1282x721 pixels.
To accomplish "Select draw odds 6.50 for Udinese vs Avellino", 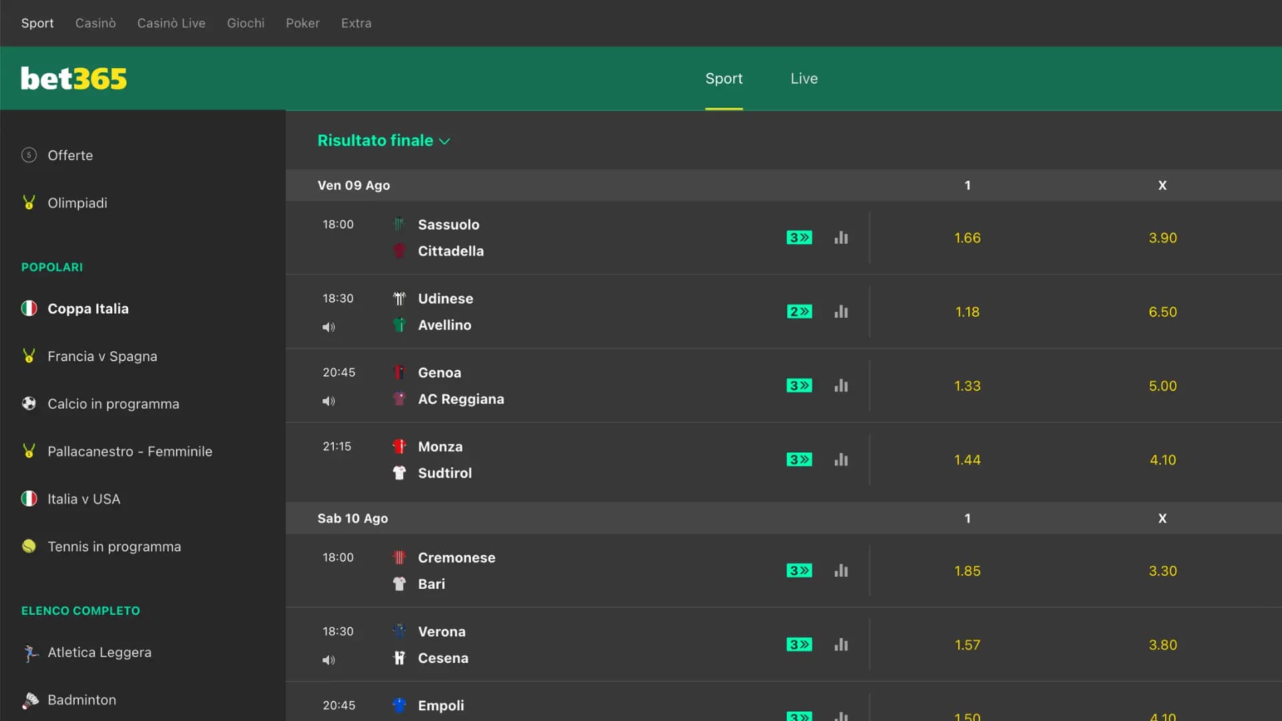I will tap(1162, 311).
